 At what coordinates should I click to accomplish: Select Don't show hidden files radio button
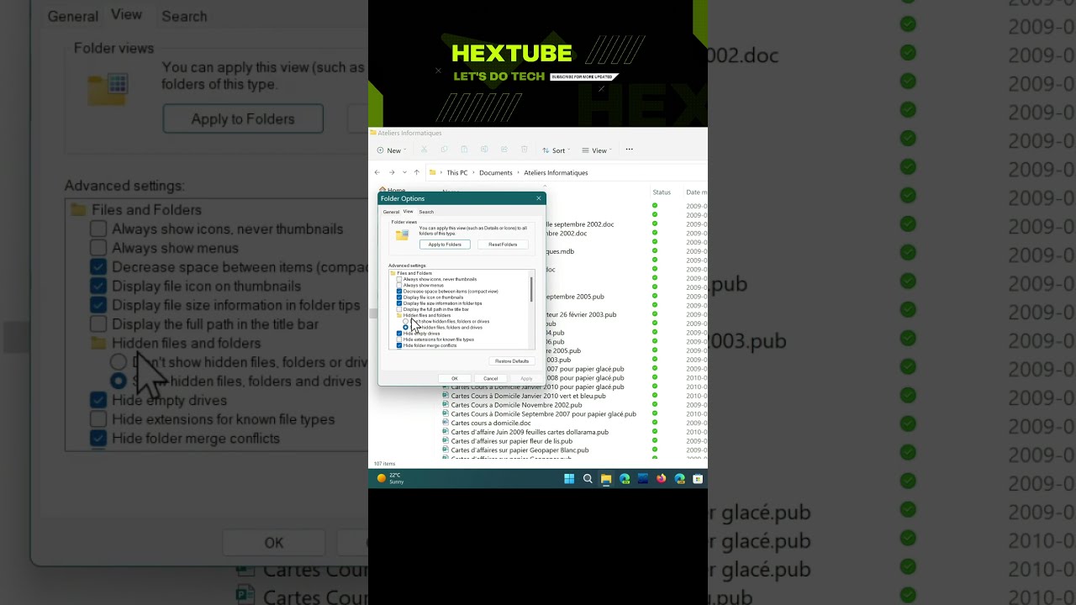[405, 321]
